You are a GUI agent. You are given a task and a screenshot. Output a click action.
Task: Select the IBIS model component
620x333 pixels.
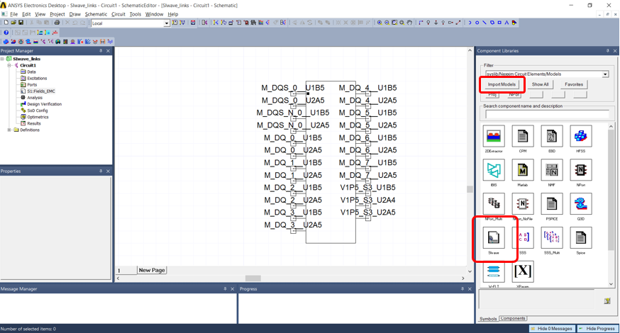pyautogui.click(x=494, y=170)
